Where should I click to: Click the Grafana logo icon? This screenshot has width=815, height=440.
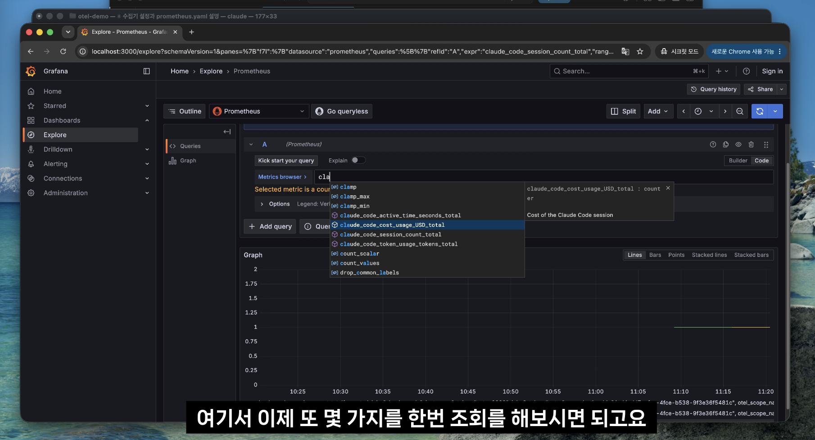tap(31, 71)
